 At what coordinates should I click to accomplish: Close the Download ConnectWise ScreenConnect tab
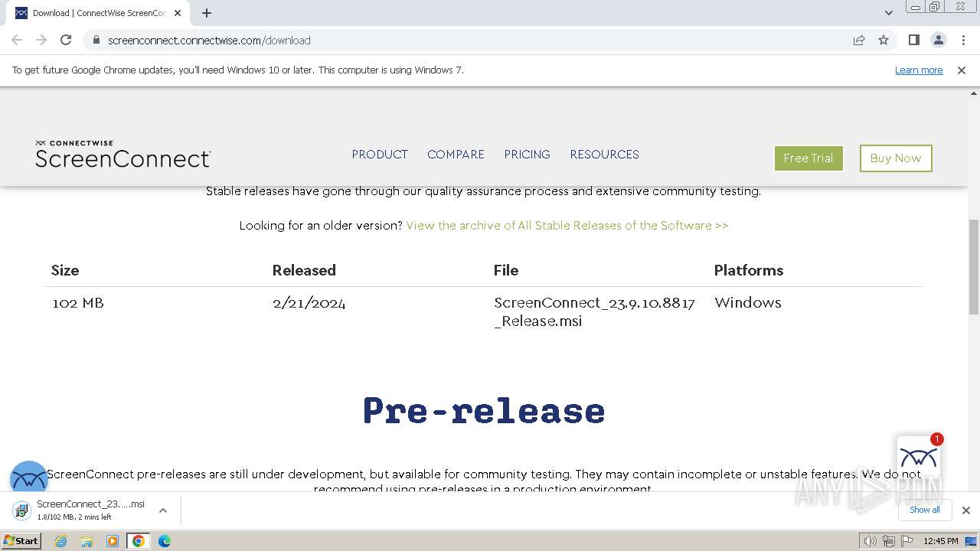(x=178, y=13)
